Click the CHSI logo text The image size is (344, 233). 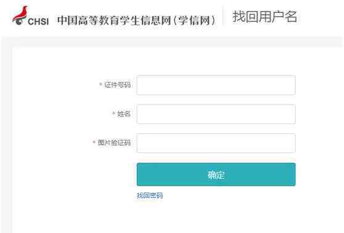pos(38,22)
